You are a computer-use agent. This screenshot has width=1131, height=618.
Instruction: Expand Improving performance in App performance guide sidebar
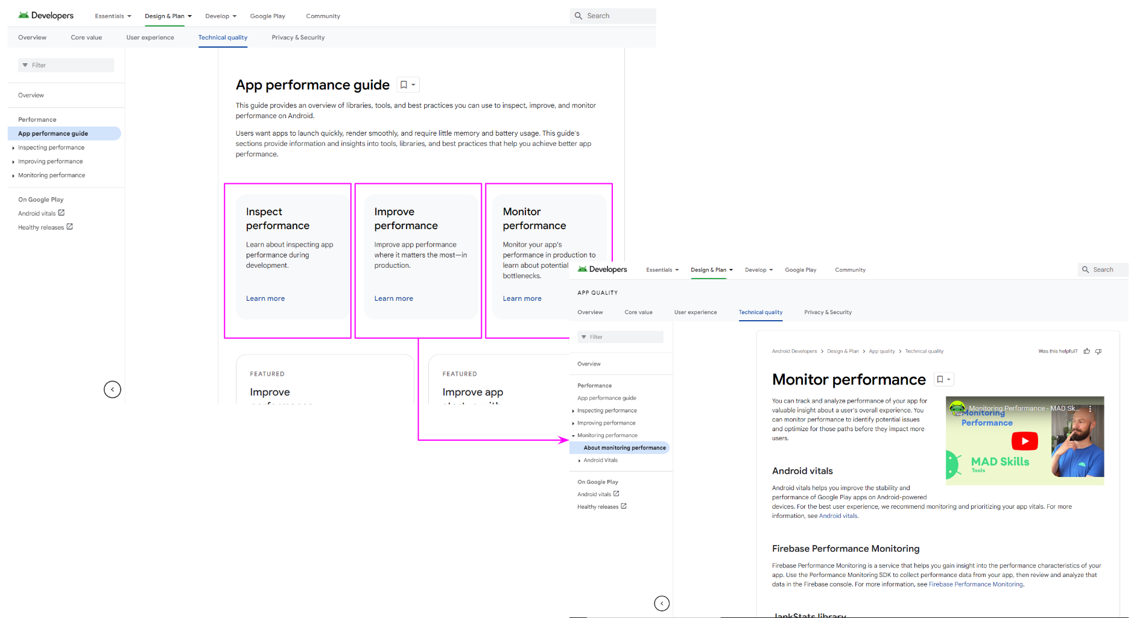(x=13, y=162)
